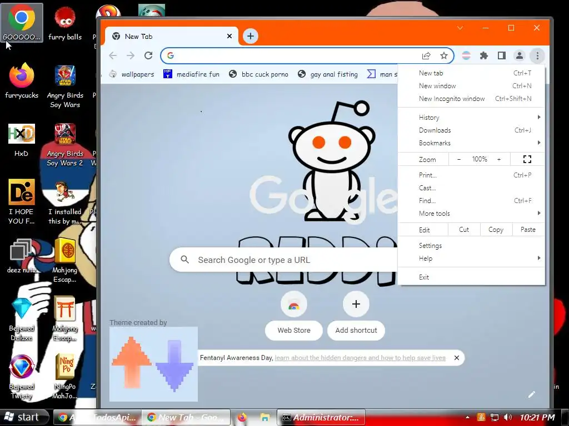This screenshot has width=569, height=426.
Task: Click the customize pencil icon
Action: (x=532, y=394)
